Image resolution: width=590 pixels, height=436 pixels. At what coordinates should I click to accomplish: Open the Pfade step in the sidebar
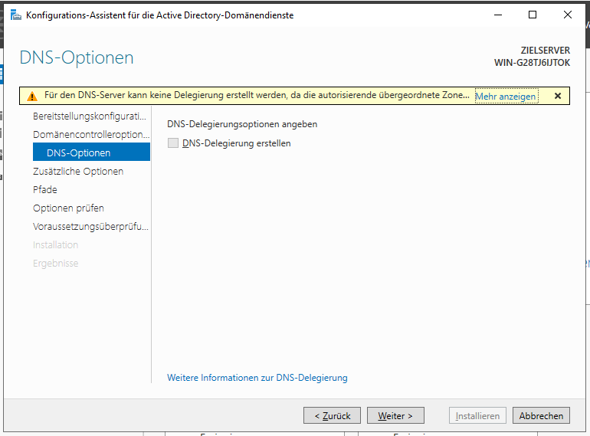pyautogui.click(x=45, y=190)
